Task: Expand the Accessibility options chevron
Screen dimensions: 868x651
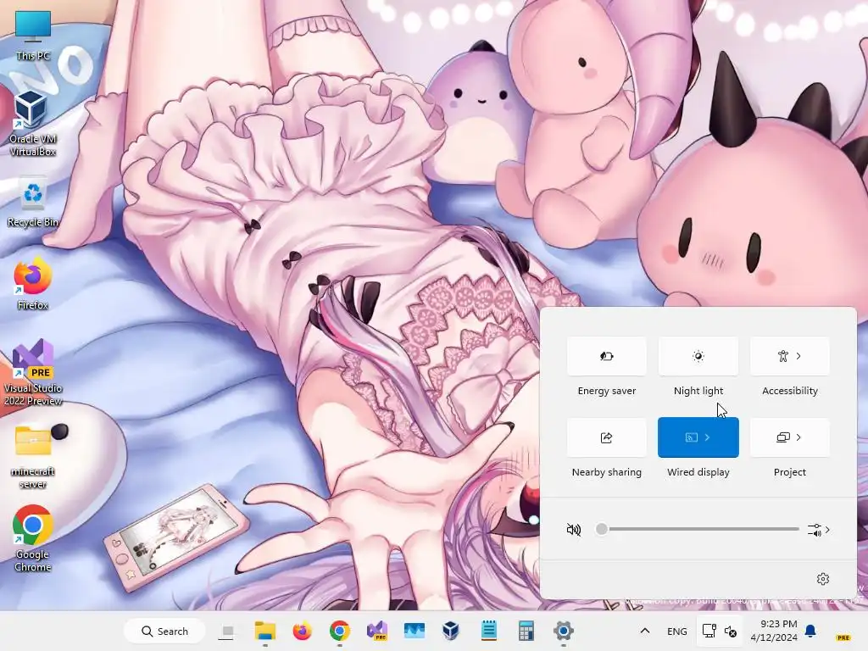Action: click(x=798, y=356)
